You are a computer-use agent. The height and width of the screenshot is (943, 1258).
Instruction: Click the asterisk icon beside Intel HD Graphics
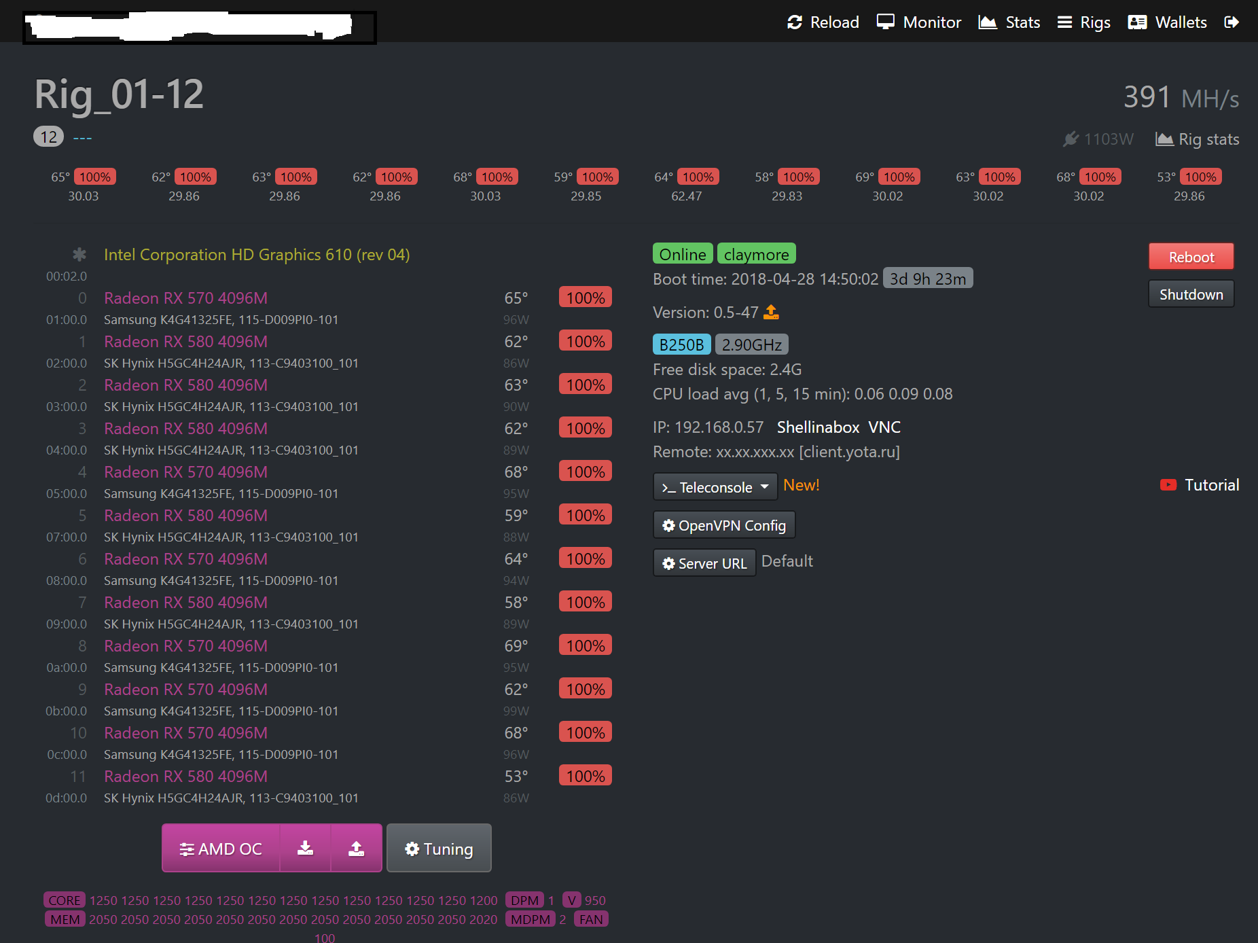(x=79, y=255)
